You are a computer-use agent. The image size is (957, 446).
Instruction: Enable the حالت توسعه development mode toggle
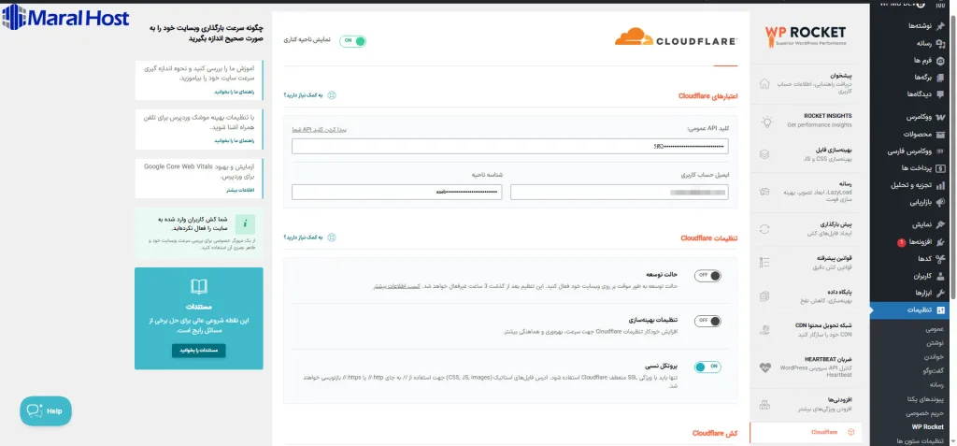coord(708,276)
